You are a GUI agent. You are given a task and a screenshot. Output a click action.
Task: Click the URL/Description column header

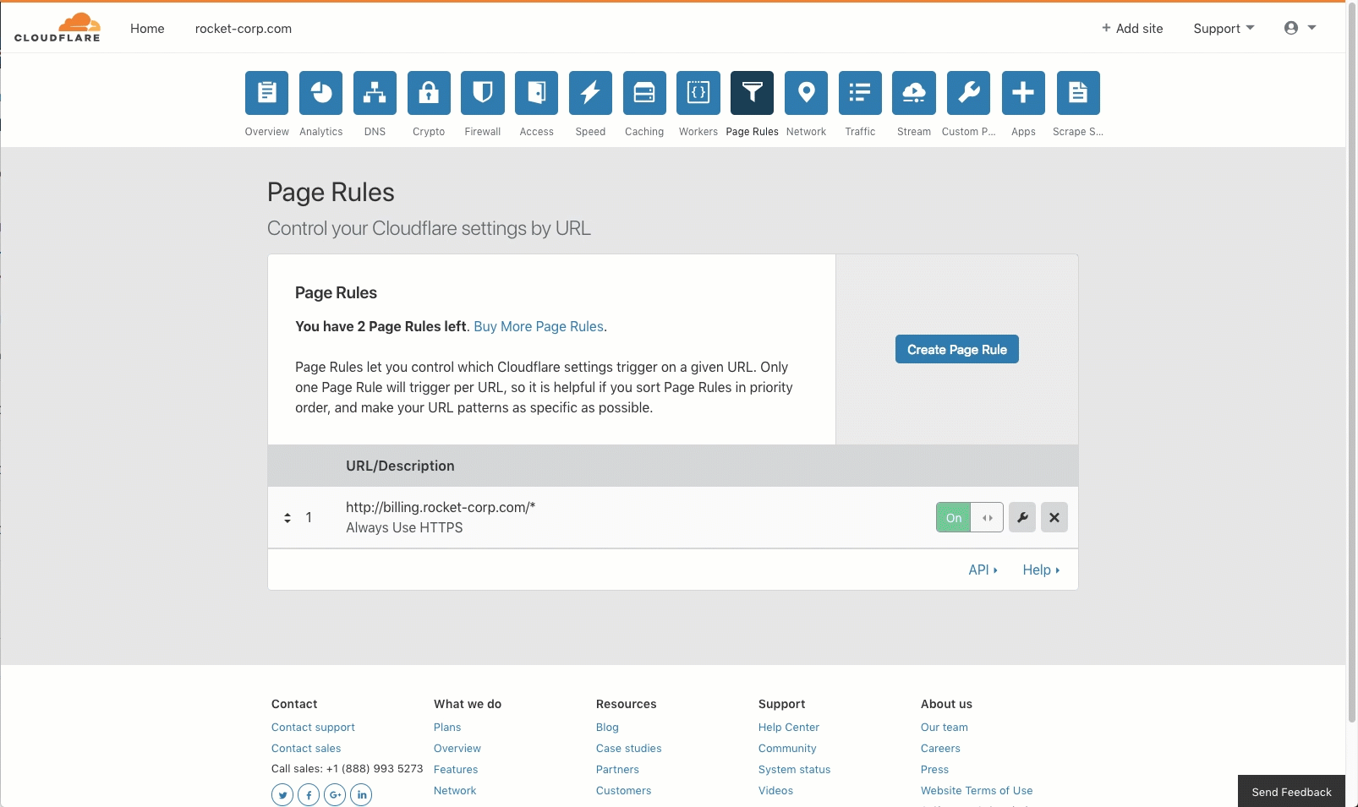coord(400,466)
